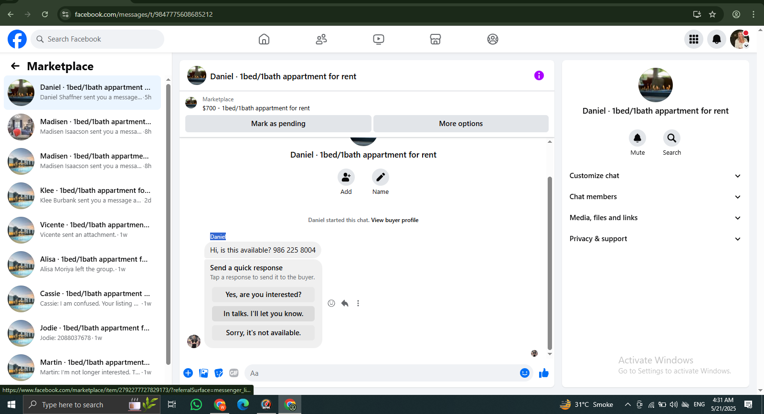Expand Chat members section
This screenshot has width=764, height=414.
(655, 197)
